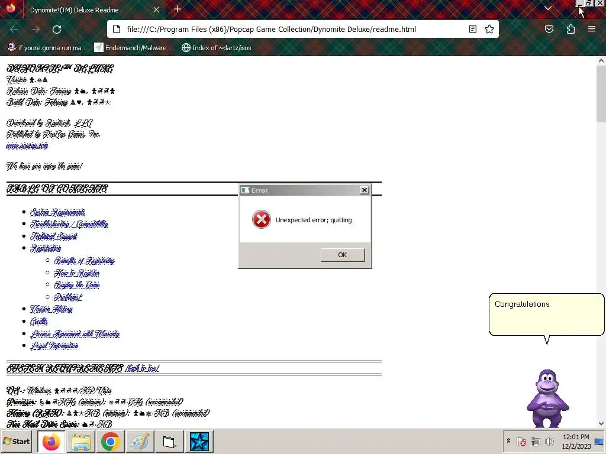Click the vertical scrollbar thumb
This screenshot has width=606, height=454.
tap(601, 94)
